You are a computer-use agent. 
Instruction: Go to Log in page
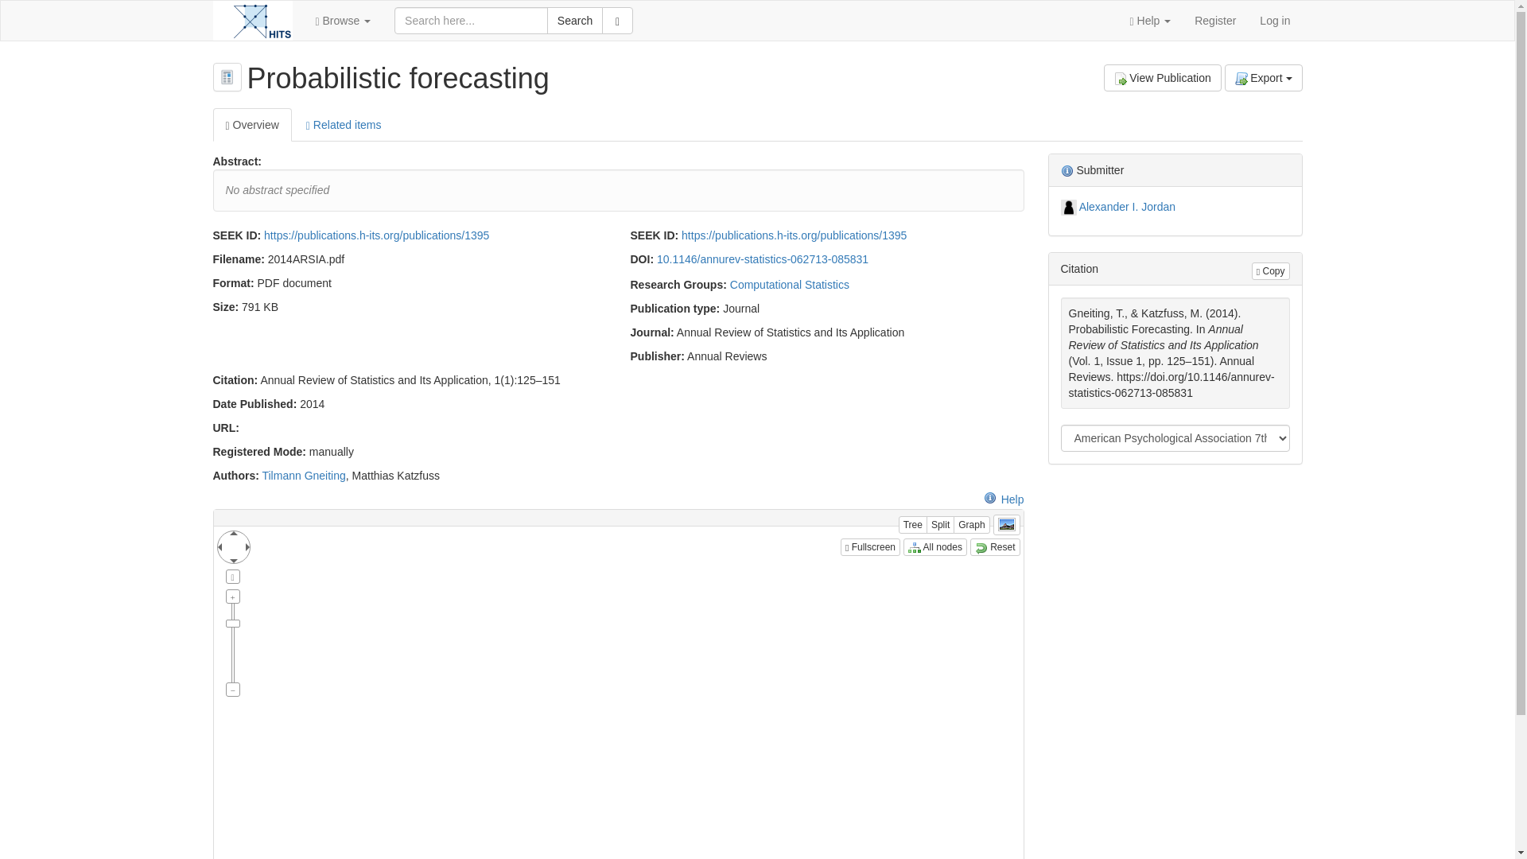click(x=1274, y=21)
